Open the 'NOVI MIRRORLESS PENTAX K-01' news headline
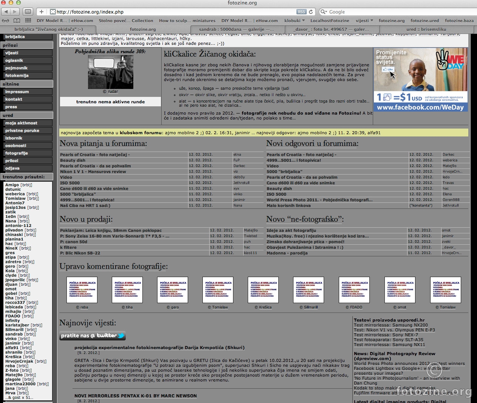Viewport: 477px width, 403px height. (136, 396)
